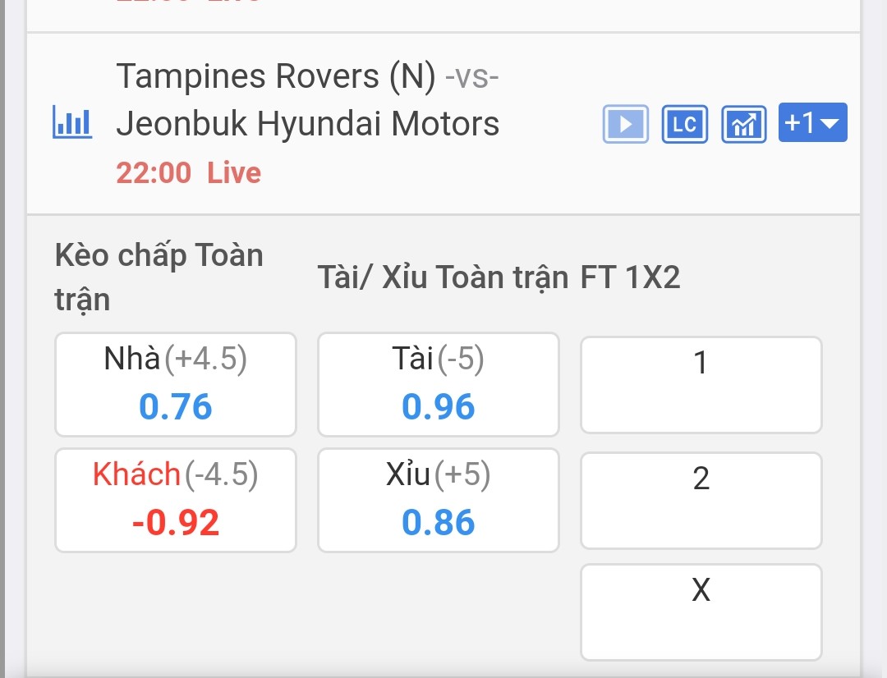Pick draw option X
The width and height of the screenshot is (887, 678).
point(701,612)
